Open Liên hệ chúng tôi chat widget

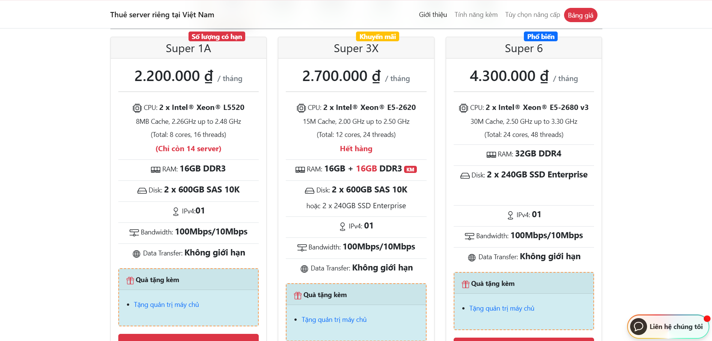coord(676,327)
